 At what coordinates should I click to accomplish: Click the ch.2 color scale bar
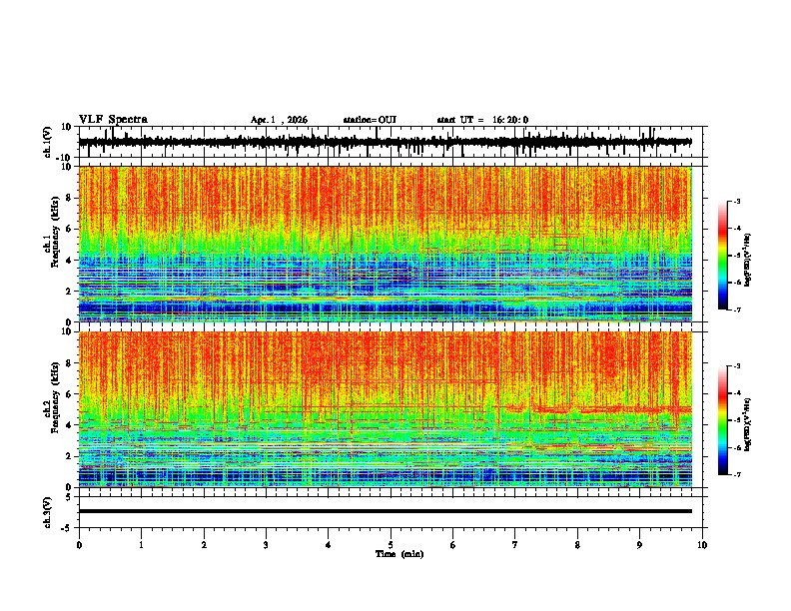point(722,420)
